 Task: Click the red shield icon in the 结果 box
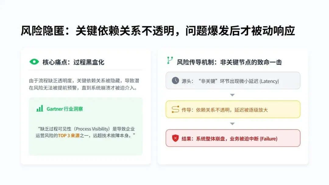tap(175, 138)
